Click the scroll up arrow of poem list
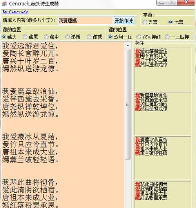 (128, 45)
